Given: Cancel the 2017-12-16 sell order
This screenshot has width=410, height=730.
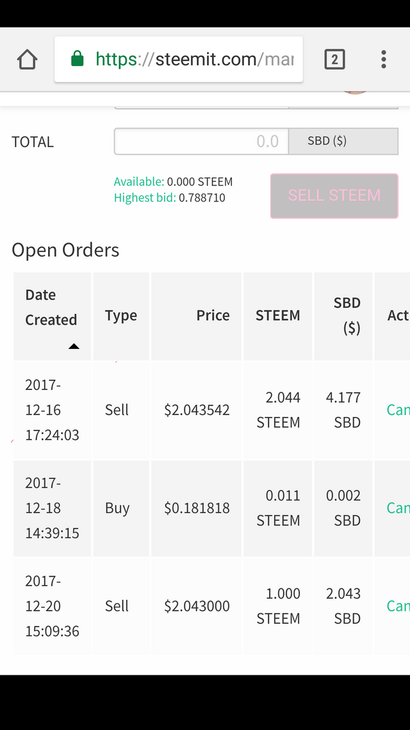Looking at the screenshot, I should [398, 410].
